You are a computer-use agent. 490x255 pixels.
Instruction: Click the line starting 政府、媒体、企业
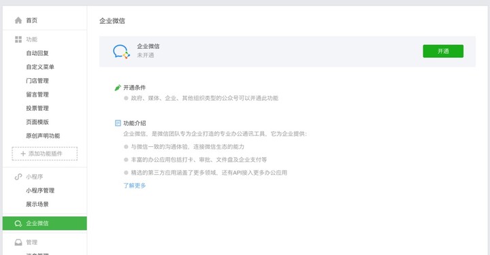click(204, 98)
